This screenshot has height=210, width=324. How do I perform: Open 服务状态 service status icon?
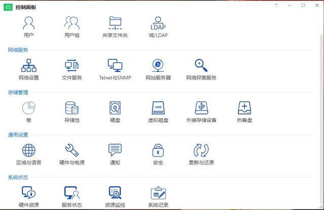tap(72, 193)
